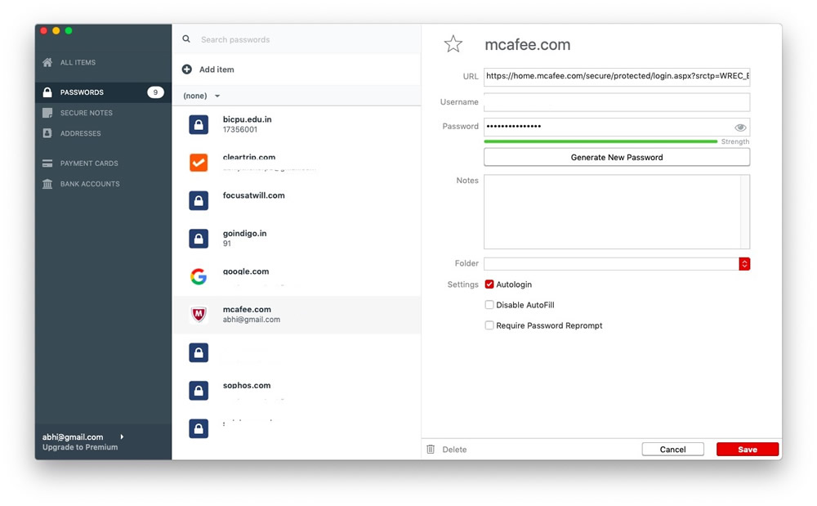817x506 pixels.
Task: Select the bicpu.edu.in entry
Action: tap(297, 124)
